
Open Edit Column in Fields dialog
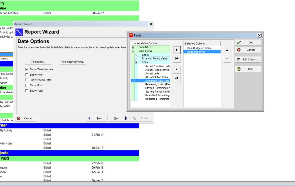[x=248, y=60]
